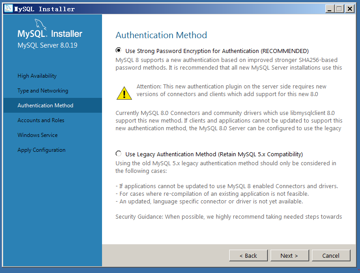Click the 'Currently MySQL 8.0 Connectors' paragraph

229,121
